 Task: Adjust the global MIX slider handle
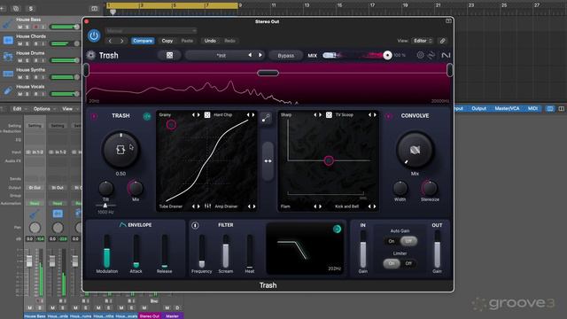(x=387, y=55)
